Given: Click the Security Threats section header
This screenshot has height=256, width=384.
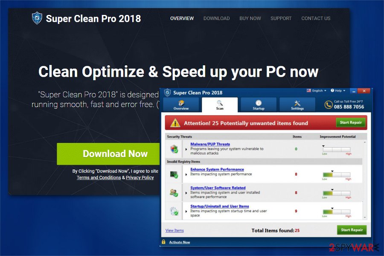Looking at the screenshot, I should point(180,137).
